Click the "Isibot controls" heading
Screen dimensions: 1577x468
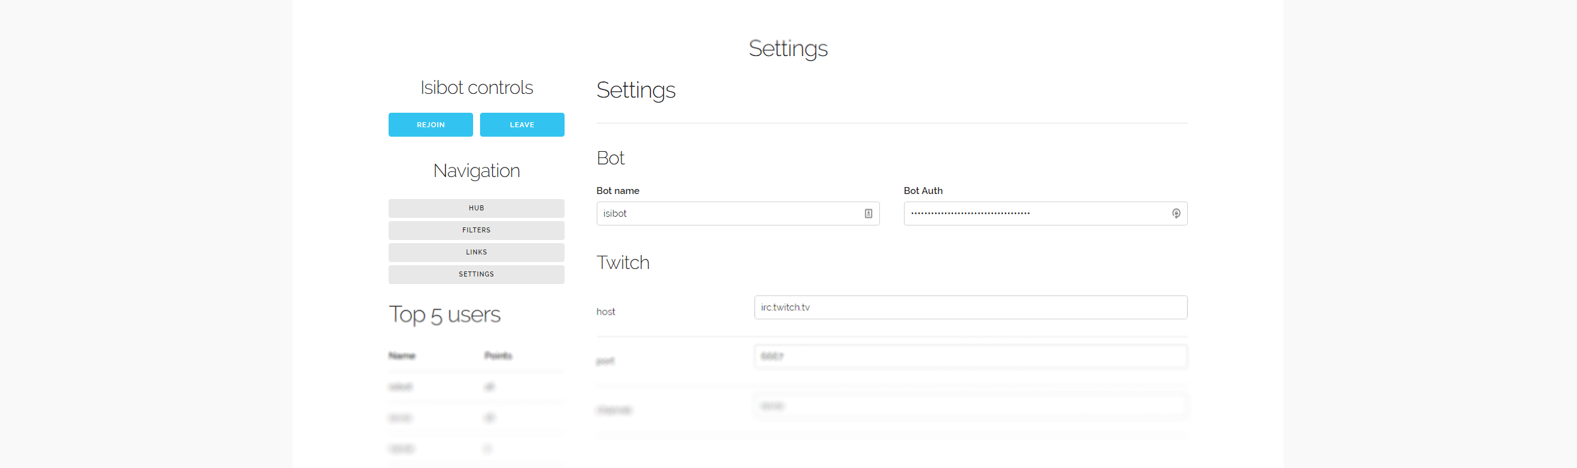pyautogui.click(x=476, y=88)
